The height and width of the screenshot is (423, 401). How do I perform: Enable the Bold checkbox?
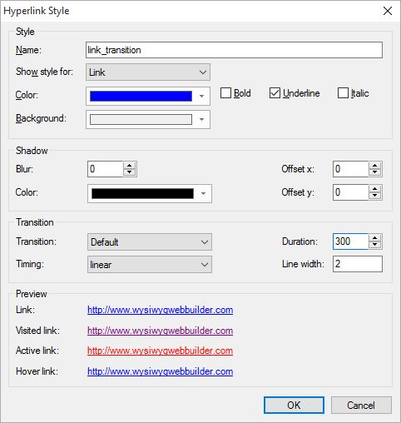225,93
